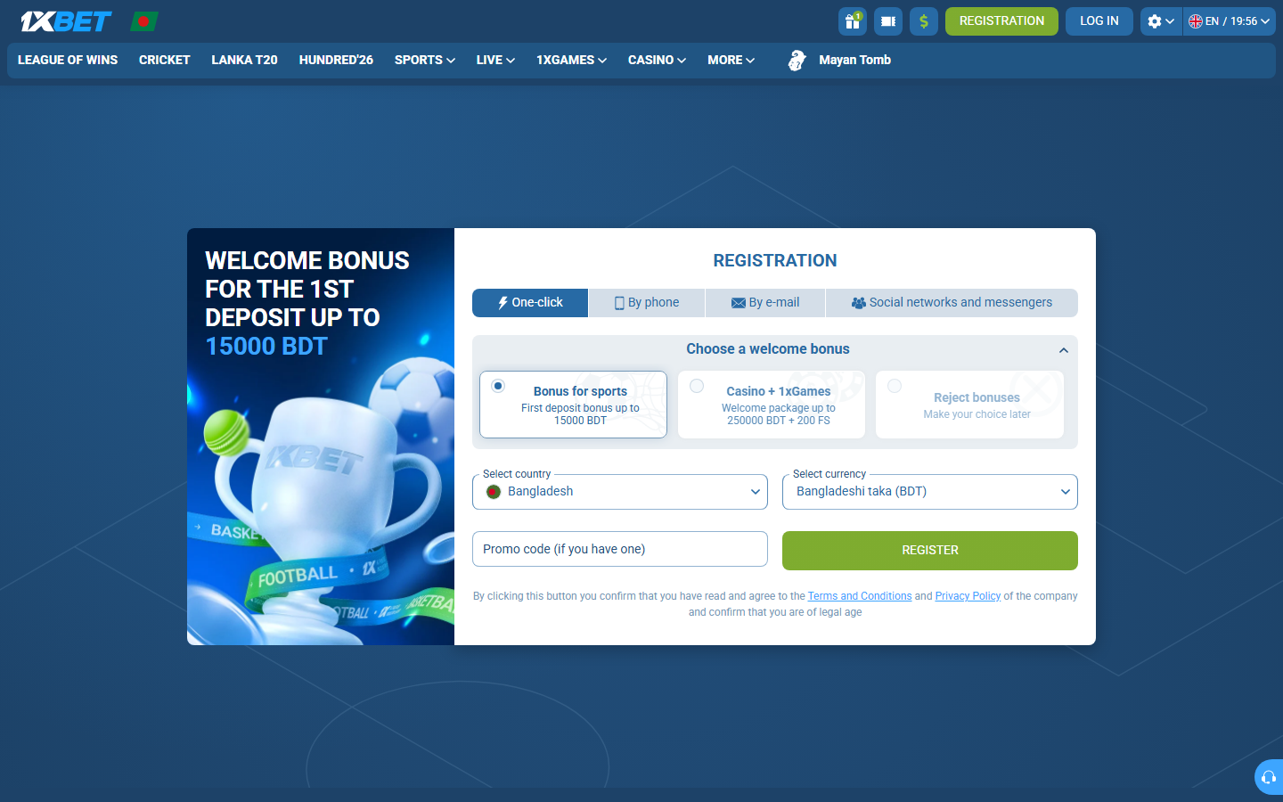1283x802 pixels.
Task: Submit the form with the REGISTER button
Action: pos(930,551)
